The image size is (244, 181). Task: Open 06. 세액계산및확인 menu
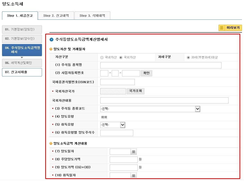[x=22, y=63]
